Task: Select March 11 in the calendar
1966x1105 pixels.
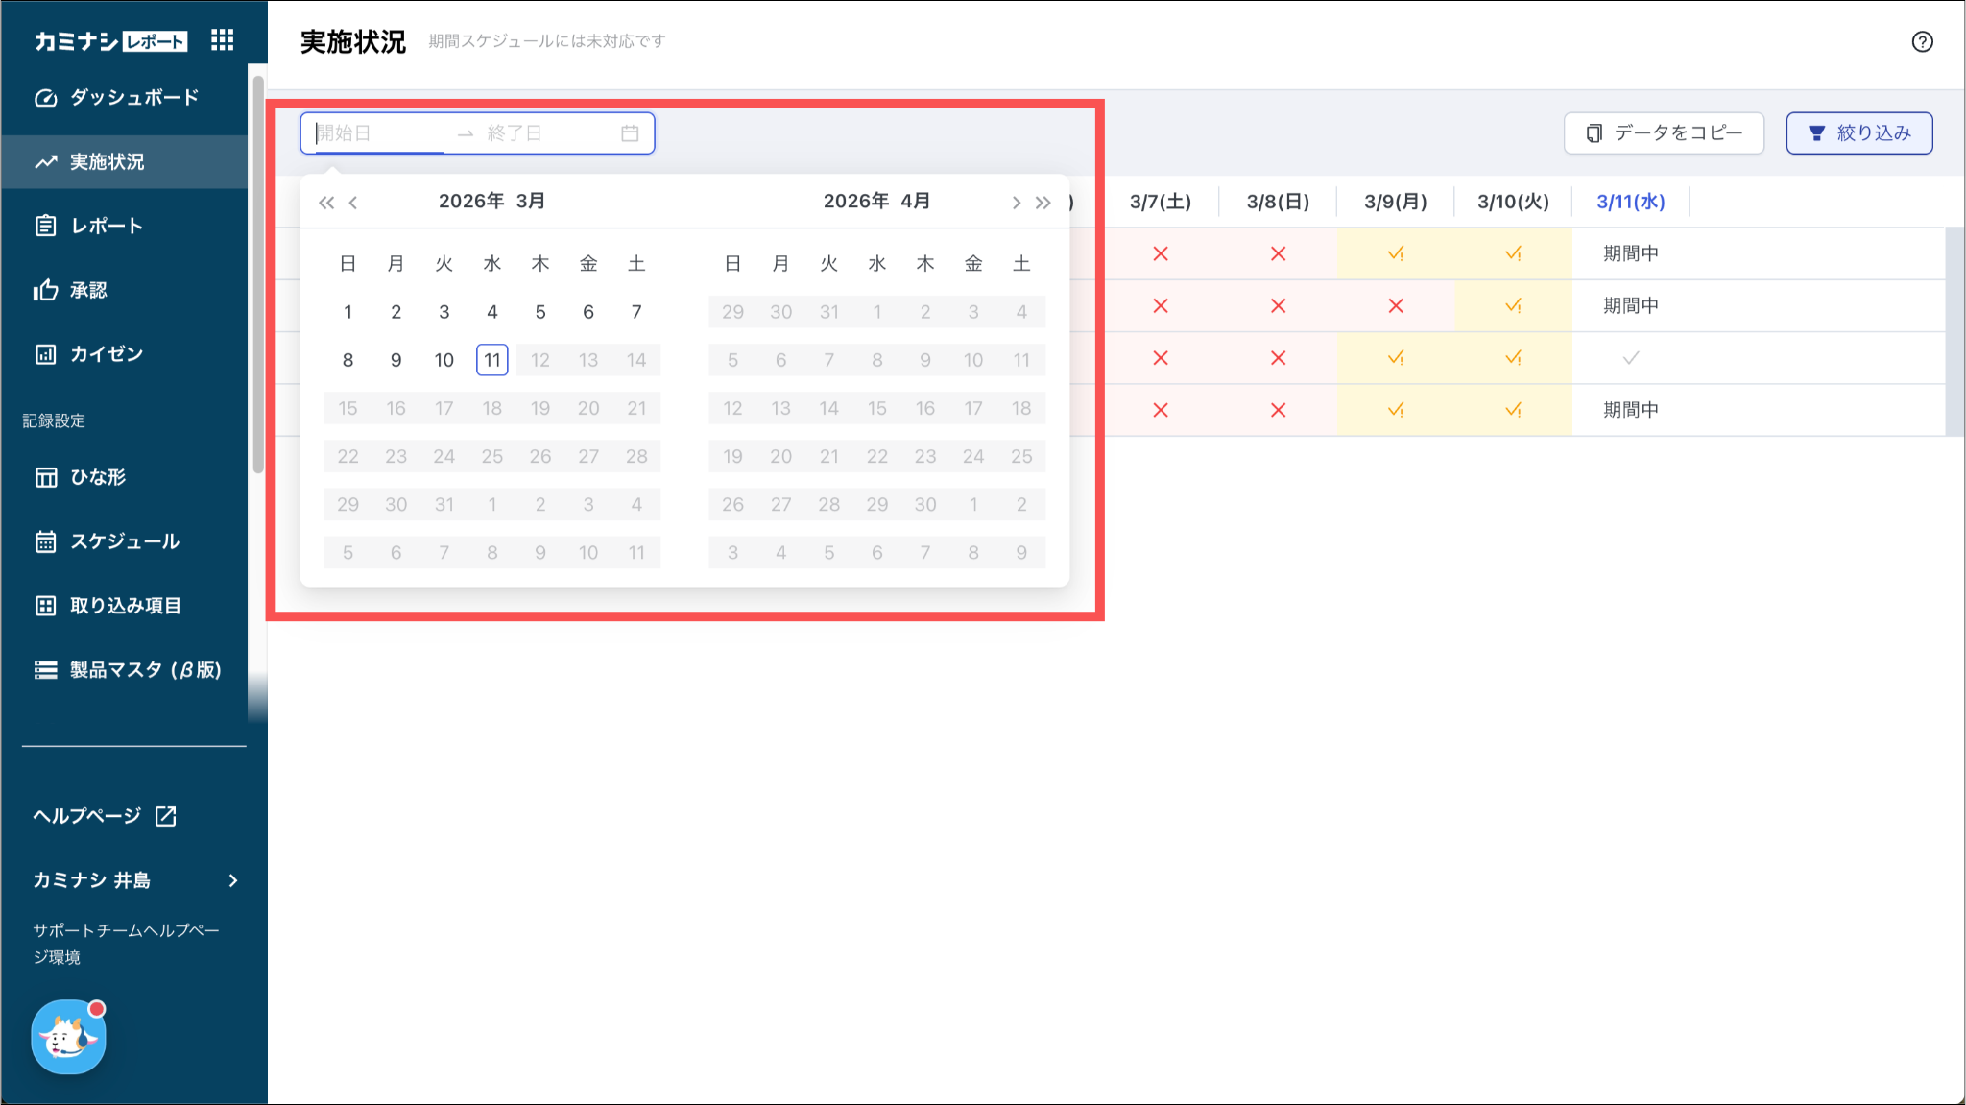Action: pyautogui.click(x=491, y=360)
